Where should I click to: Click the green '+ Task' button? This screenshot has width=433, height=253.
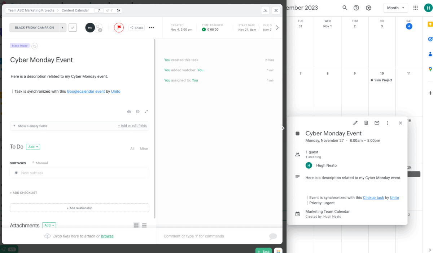263,251
